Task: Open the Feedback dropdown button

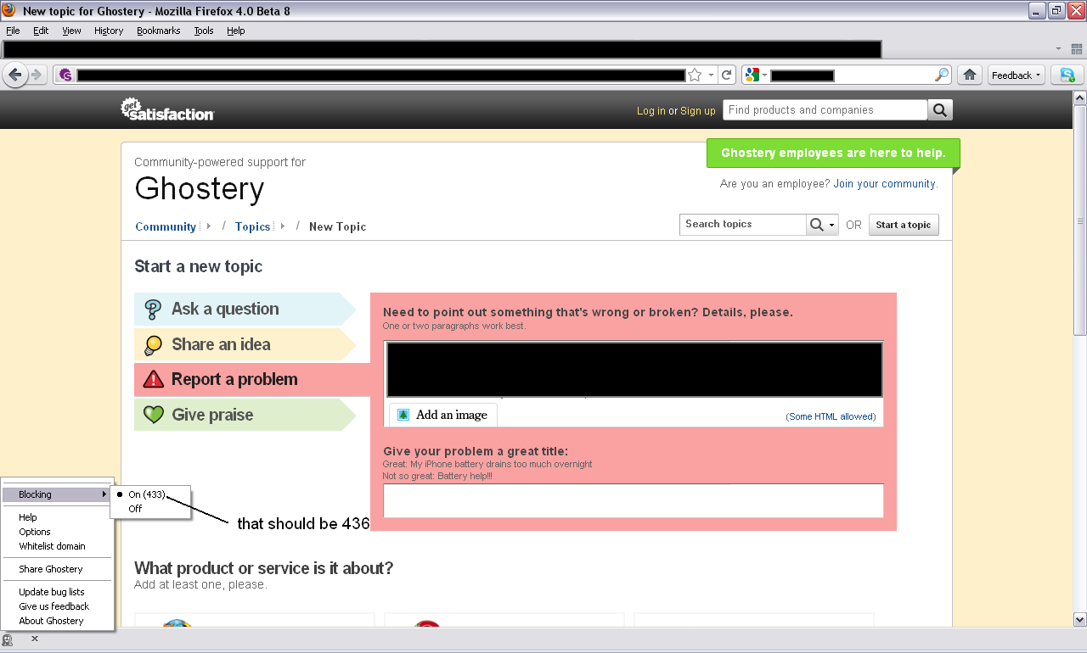Action: click(x=1016, y=75)
